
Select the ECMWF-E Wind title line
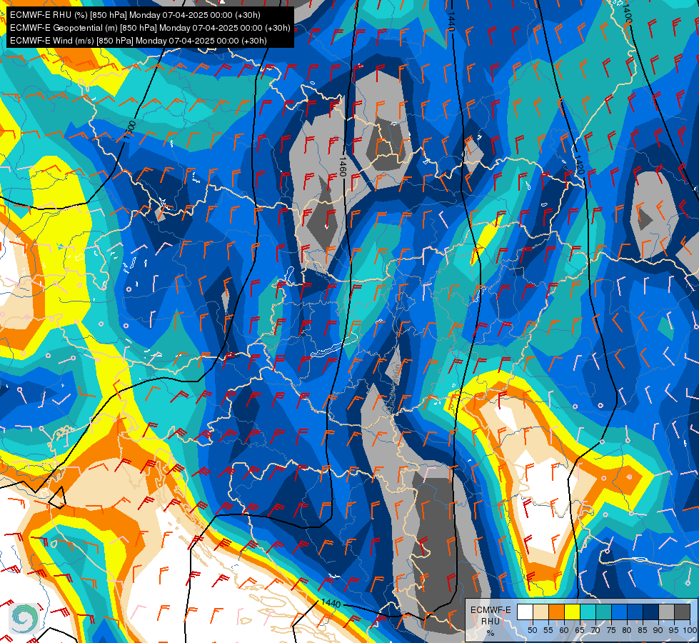139,41
